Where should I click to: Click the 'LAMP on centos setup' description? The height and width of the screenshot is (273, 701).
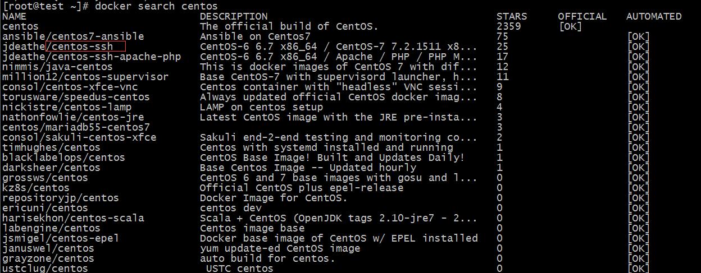tap(261, 107)
